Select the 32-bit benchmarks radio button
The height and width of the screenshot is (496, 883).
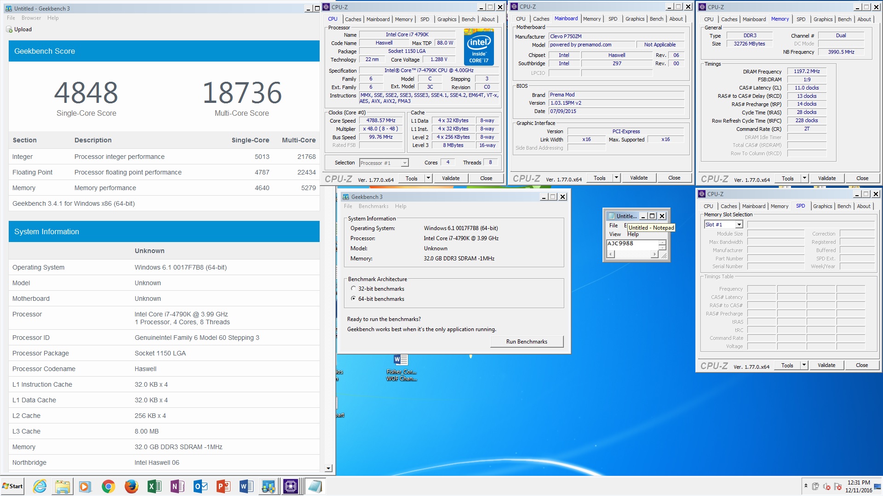point(353,288)
